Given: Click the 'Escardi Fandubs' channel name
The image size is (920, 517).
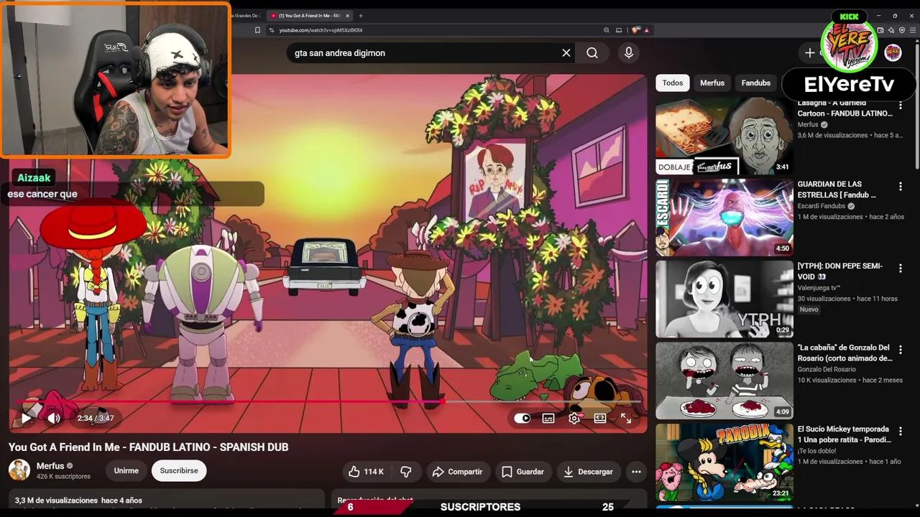Looking at the screenshot, I should (x=822, y=206).
